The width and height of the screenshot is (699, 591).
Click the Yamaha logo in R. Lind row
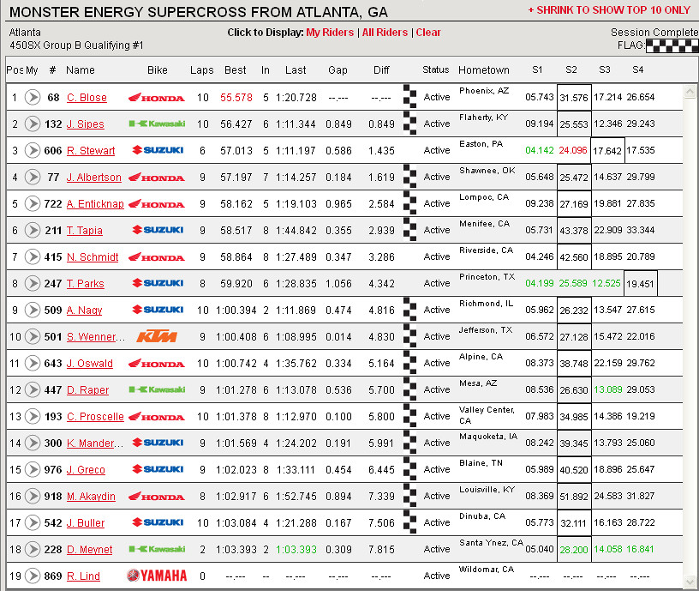[x=157, y=576]
